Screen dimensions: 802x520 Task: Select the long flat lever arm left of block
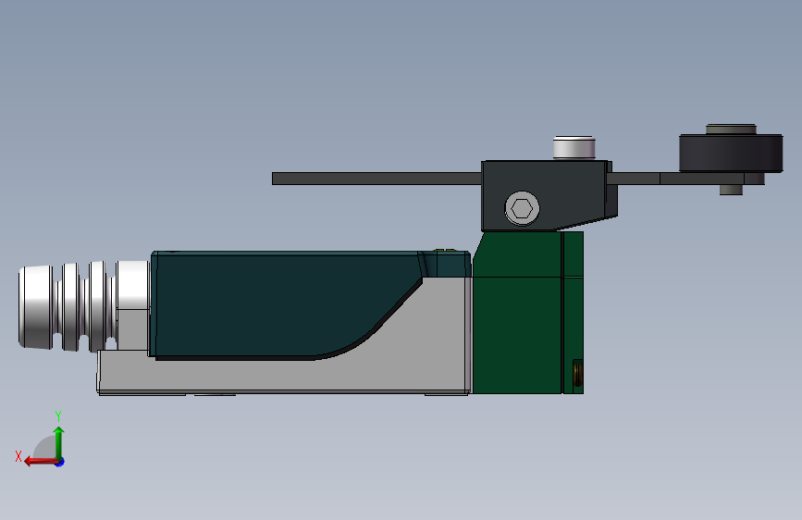click(376, 179)
